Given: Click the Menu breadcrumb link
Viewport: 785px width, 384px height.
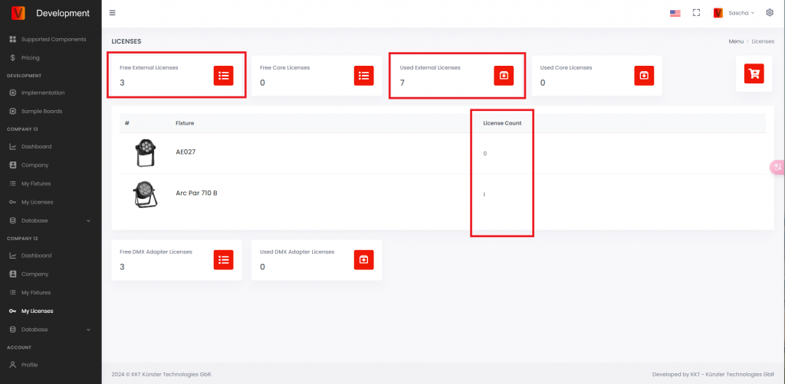Looking at the screenshot, I should [735, 41].
